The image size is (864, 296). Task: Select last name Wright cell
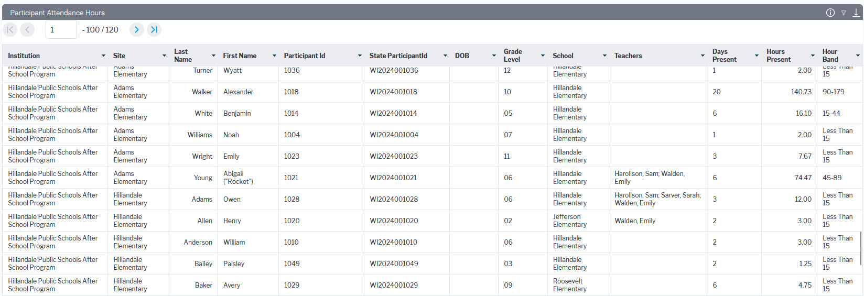(x=193, y=156)
